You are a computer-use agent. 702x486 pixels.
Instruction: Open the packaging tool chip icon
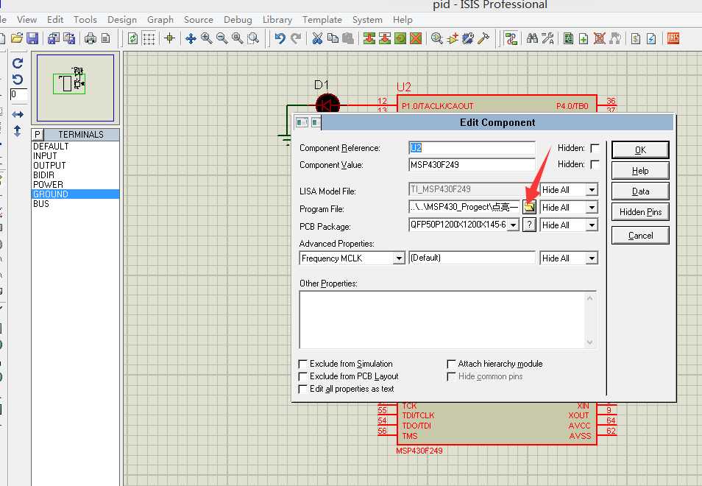pyautogui.click(x=468, y=38)
